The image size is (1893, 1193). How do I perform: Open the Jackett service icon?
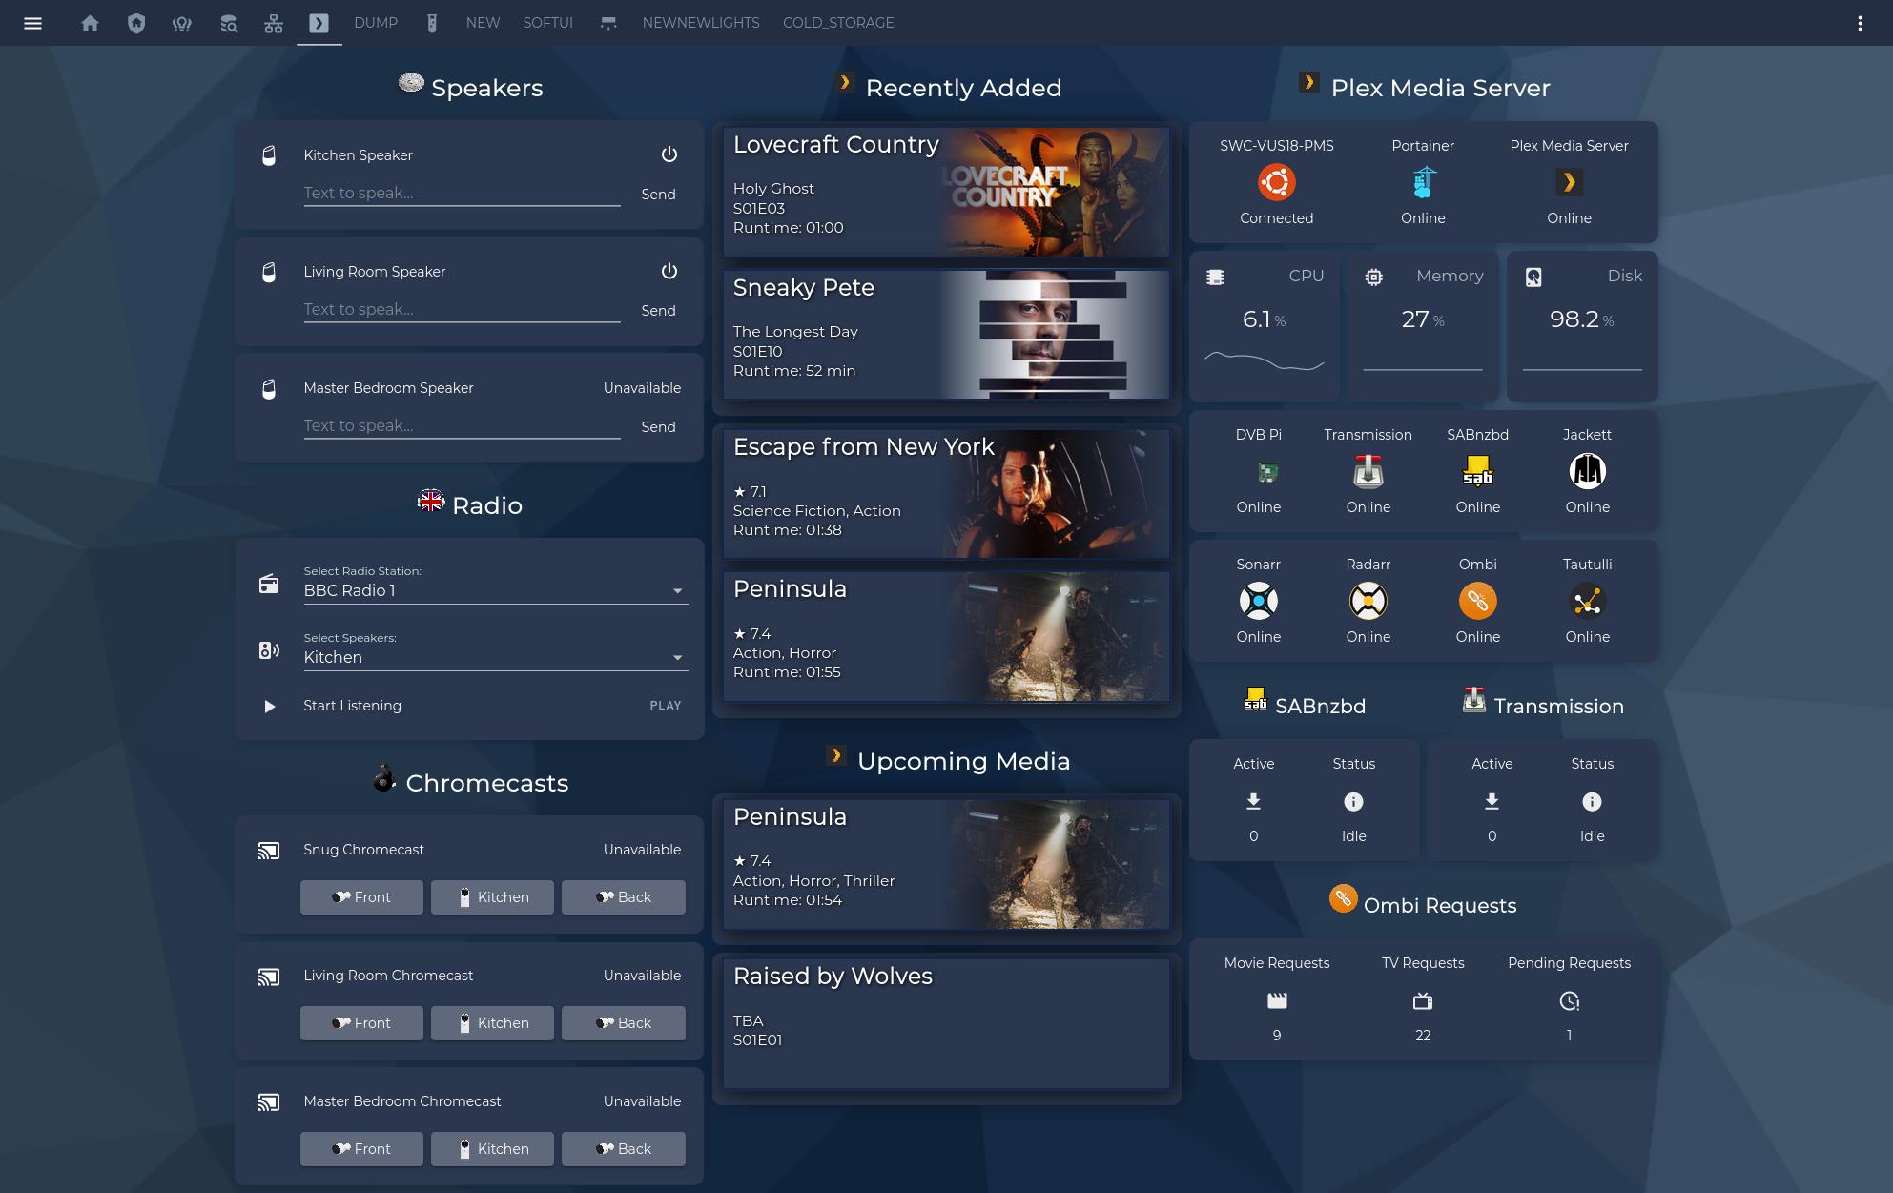coord(1587,471)
